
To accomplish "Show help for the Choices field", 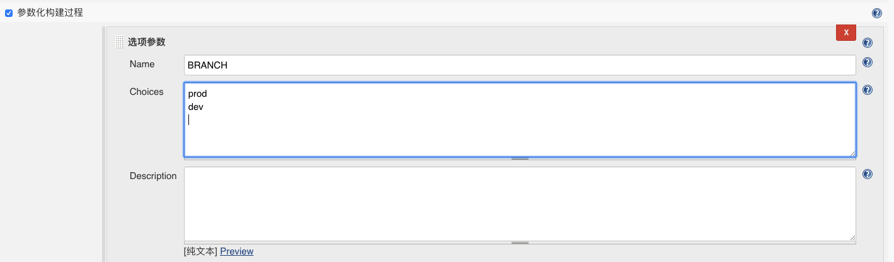I will pos(868,90).
